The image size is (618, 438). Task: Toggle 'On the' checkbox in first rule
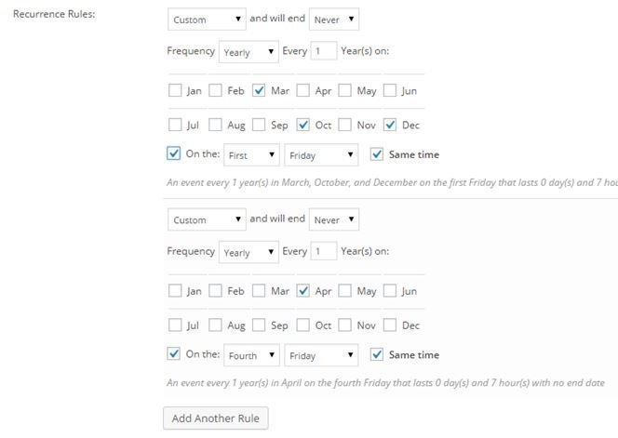(x=175, y=154)
